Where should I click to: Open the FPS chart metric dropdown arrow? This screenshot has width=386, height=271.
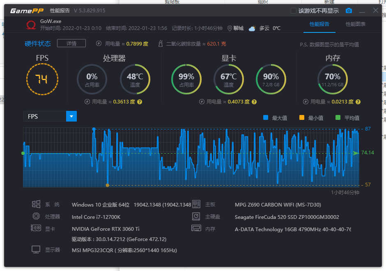[x=71, y=116]
